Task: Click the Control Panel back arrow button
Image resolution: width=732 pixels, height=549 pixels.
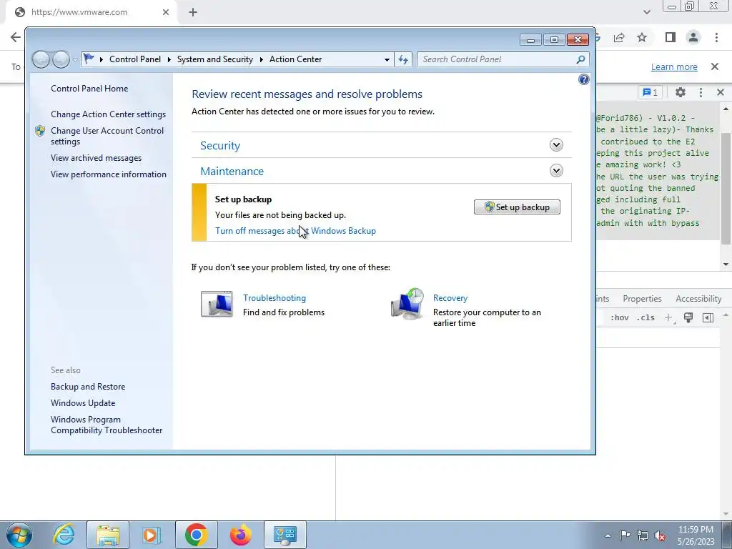Action: pyautogui.click(x=41, y=59)
